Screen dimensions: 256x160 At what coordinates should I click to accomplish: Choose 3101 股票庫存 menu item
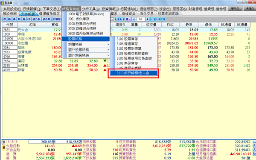click(134, 39)
